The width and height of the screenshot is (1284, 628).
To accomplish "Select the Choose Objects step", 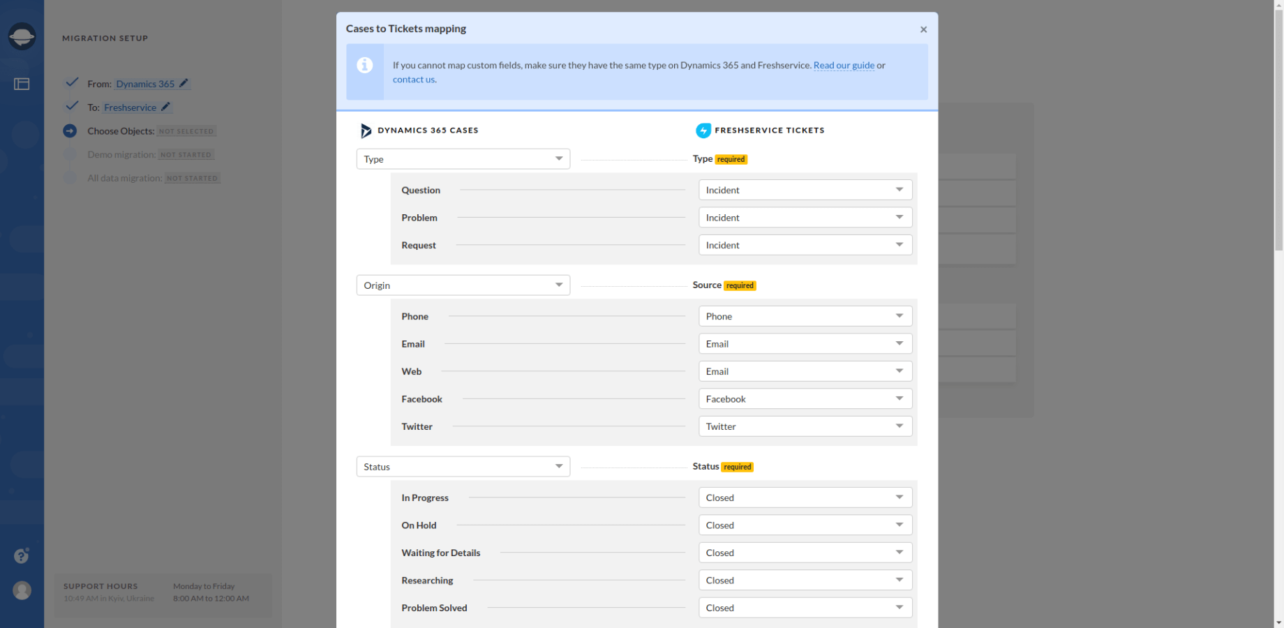I will (121, 131).
